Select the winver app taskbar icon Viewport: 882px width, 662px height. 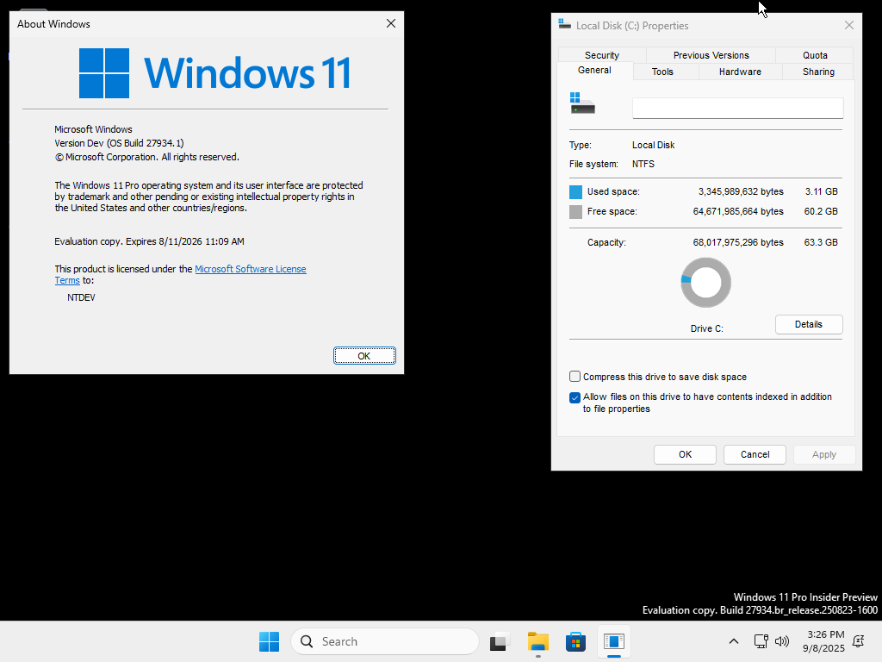(613, 641)
